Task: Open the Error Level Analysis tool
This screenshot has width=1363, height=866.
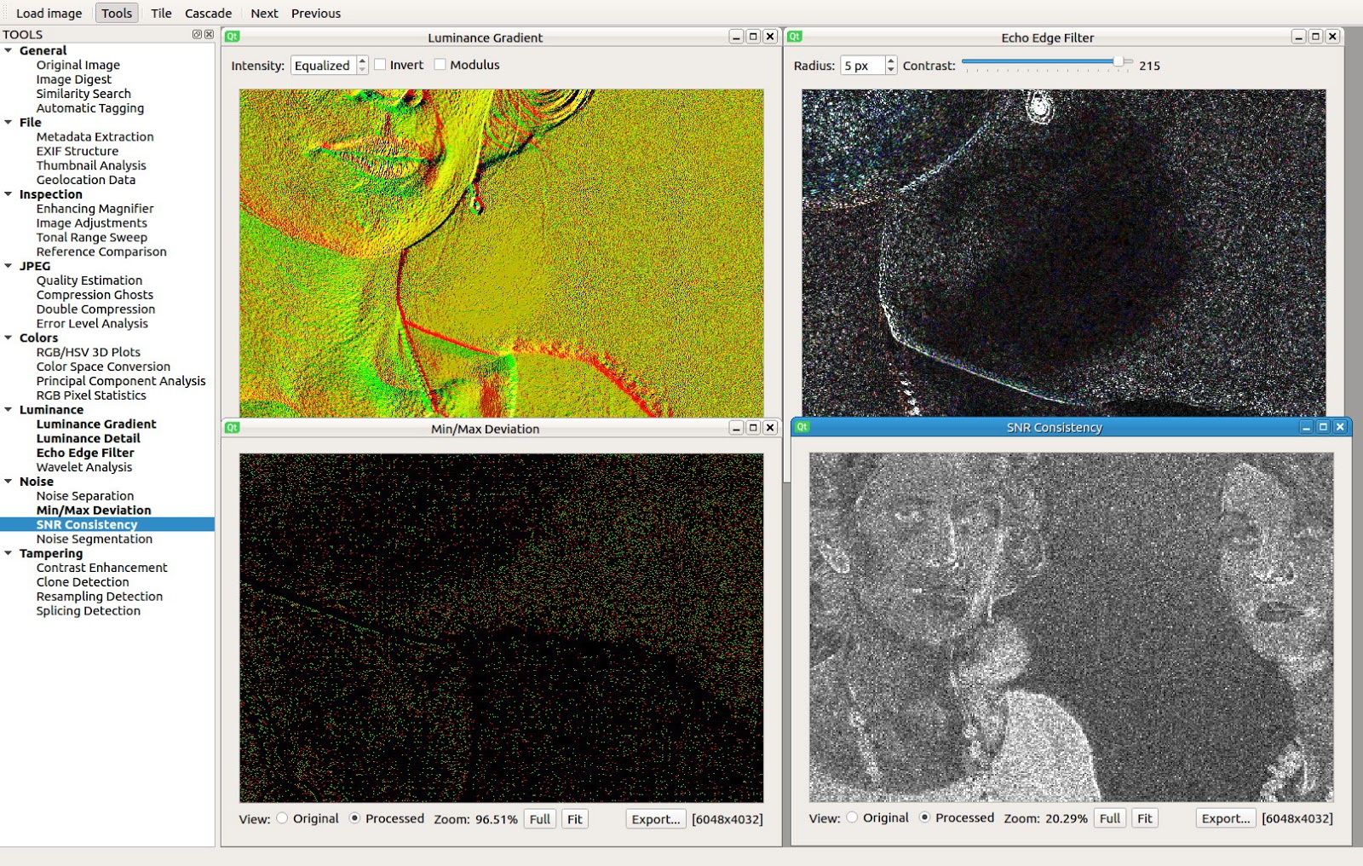Action: (91, 323)
